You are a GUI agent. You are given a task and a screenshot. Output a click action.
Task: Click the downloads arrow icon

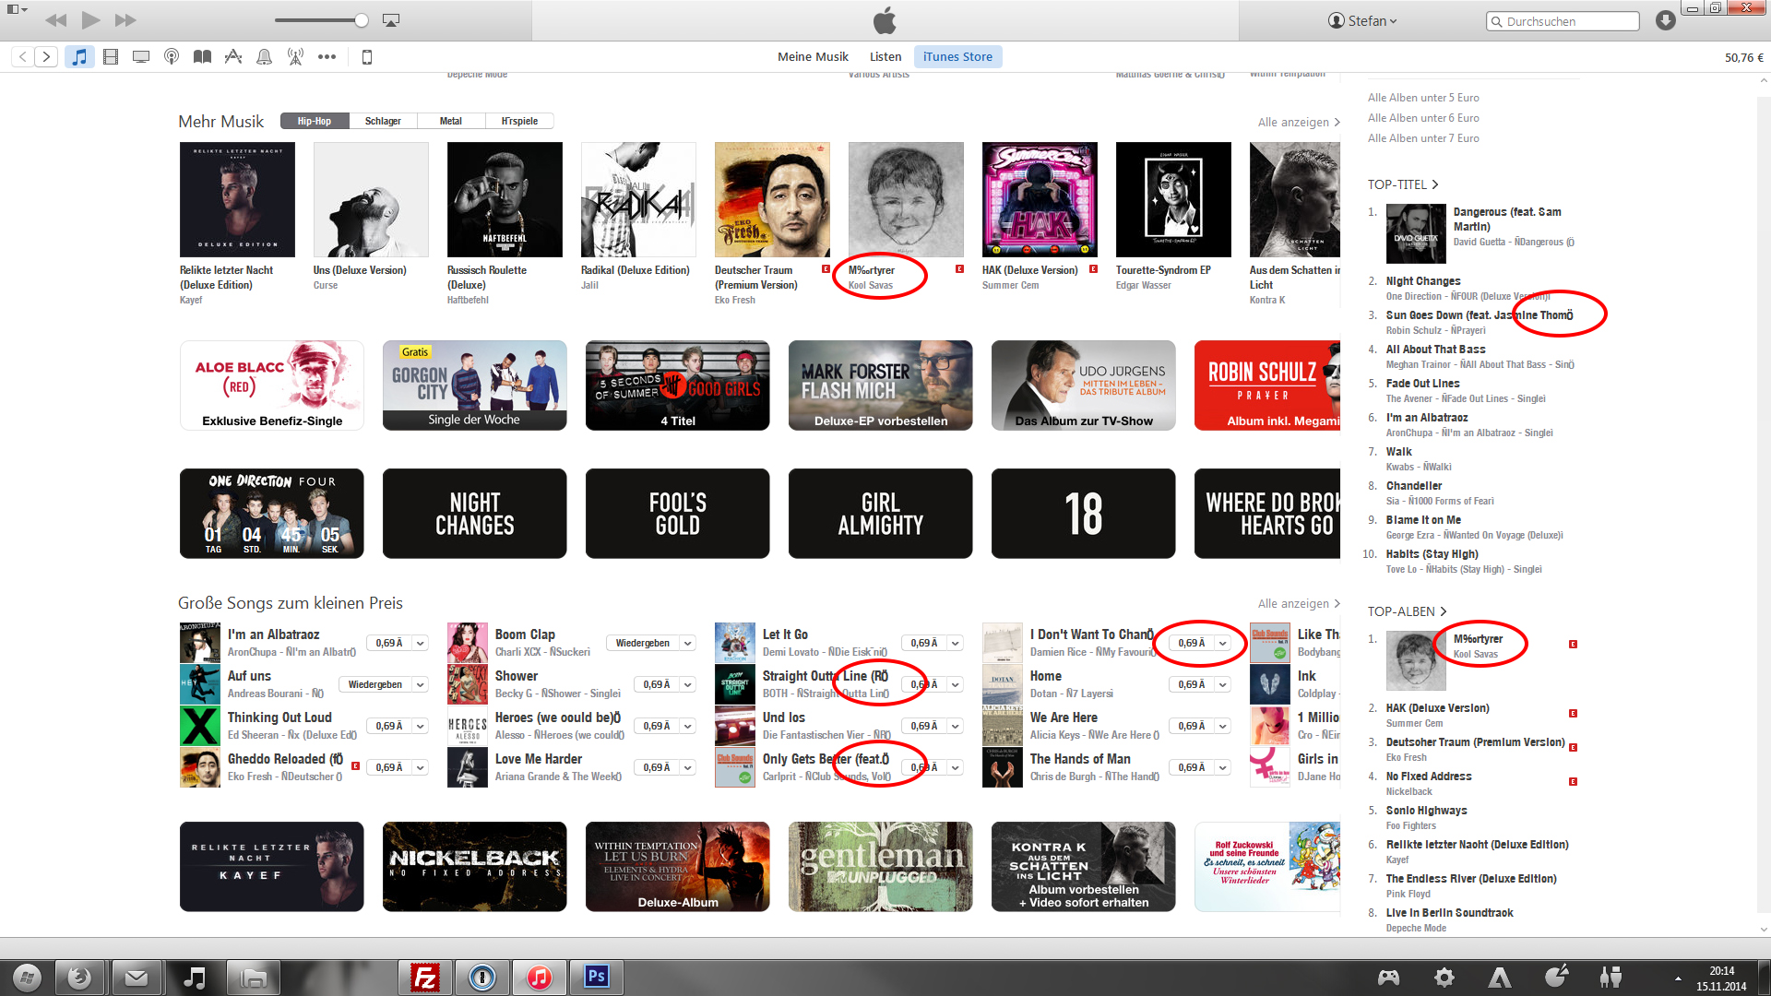click(1665, 20)
